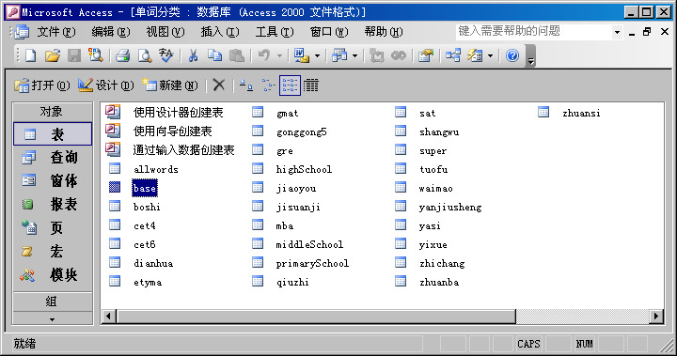Click the Properties toolbar icon
The height and width of the screenshot is (356, 677).
click(x=425, y=55)
